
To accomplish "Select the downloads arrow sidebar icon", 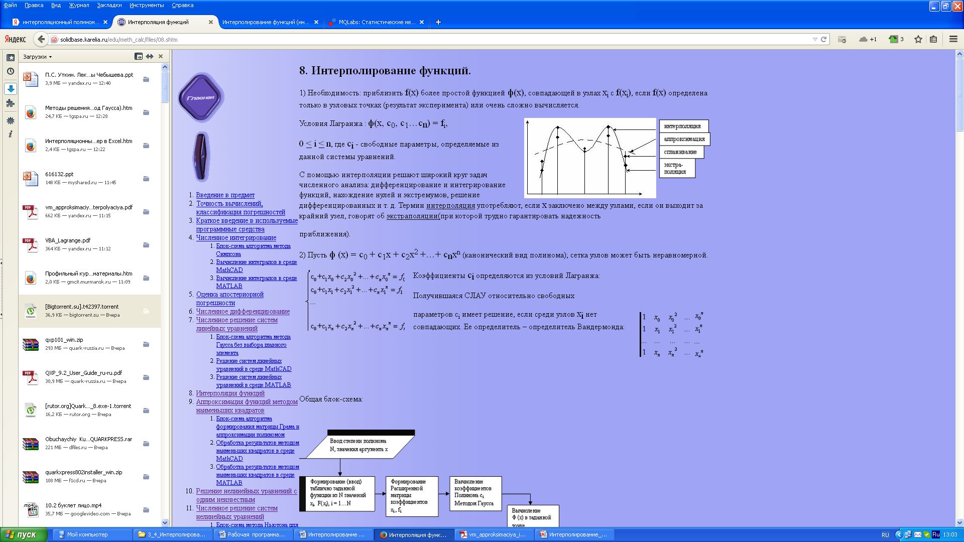I will coord(10,89).
